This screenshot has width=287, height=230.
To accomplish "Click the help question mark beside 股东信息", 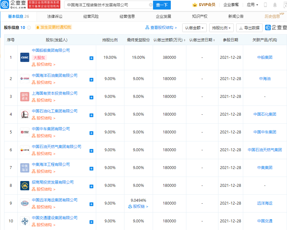I will tap(29, 28).
